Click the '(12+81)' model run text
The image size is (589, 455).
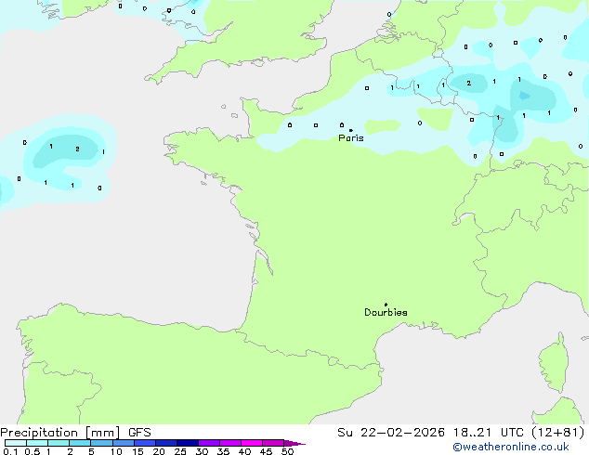(558, 433)
